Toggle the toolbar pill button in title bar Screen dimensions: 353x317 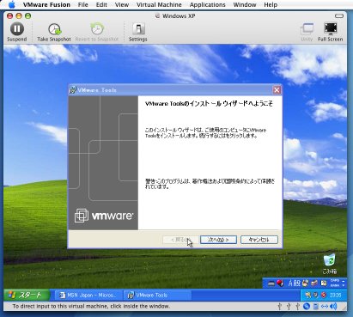(x=339, y=15)
